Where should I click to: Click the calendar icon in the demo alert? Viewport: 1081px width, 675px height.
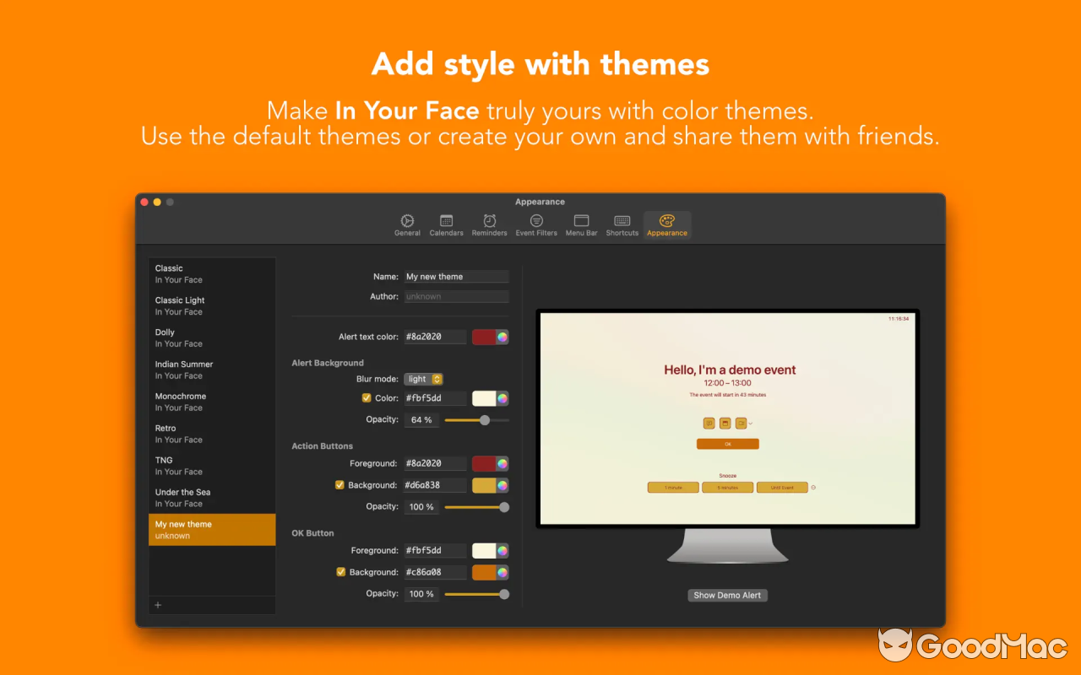pyautogui.click(x=725, y=423)
